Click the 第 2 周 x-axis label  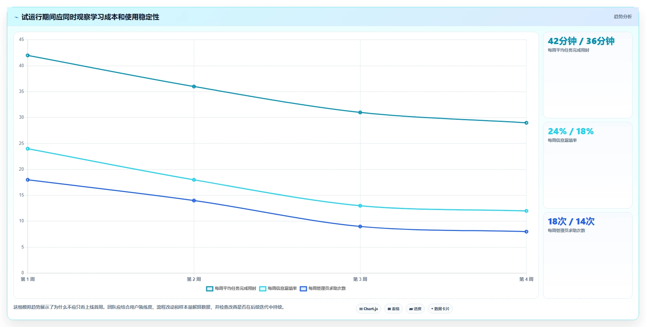tap(194, 279)
